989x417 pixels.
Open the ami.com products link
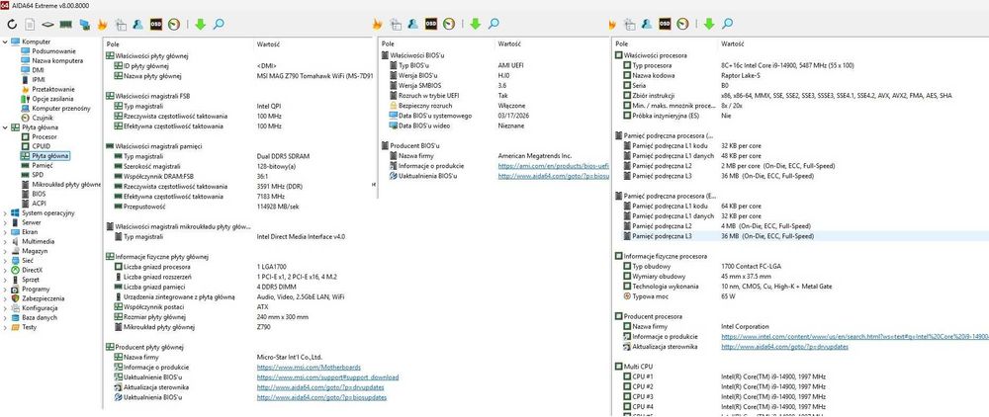pyautogui.click(x=553, y=166)
